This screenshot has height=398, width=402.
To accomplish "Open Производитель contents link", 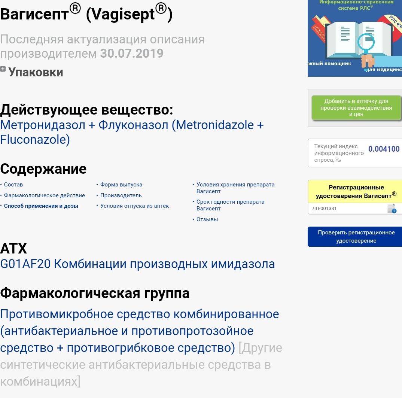I will [x=121, y=195].
